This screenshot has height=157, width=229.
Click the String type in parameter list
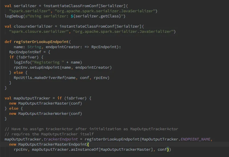coord(34,47)
